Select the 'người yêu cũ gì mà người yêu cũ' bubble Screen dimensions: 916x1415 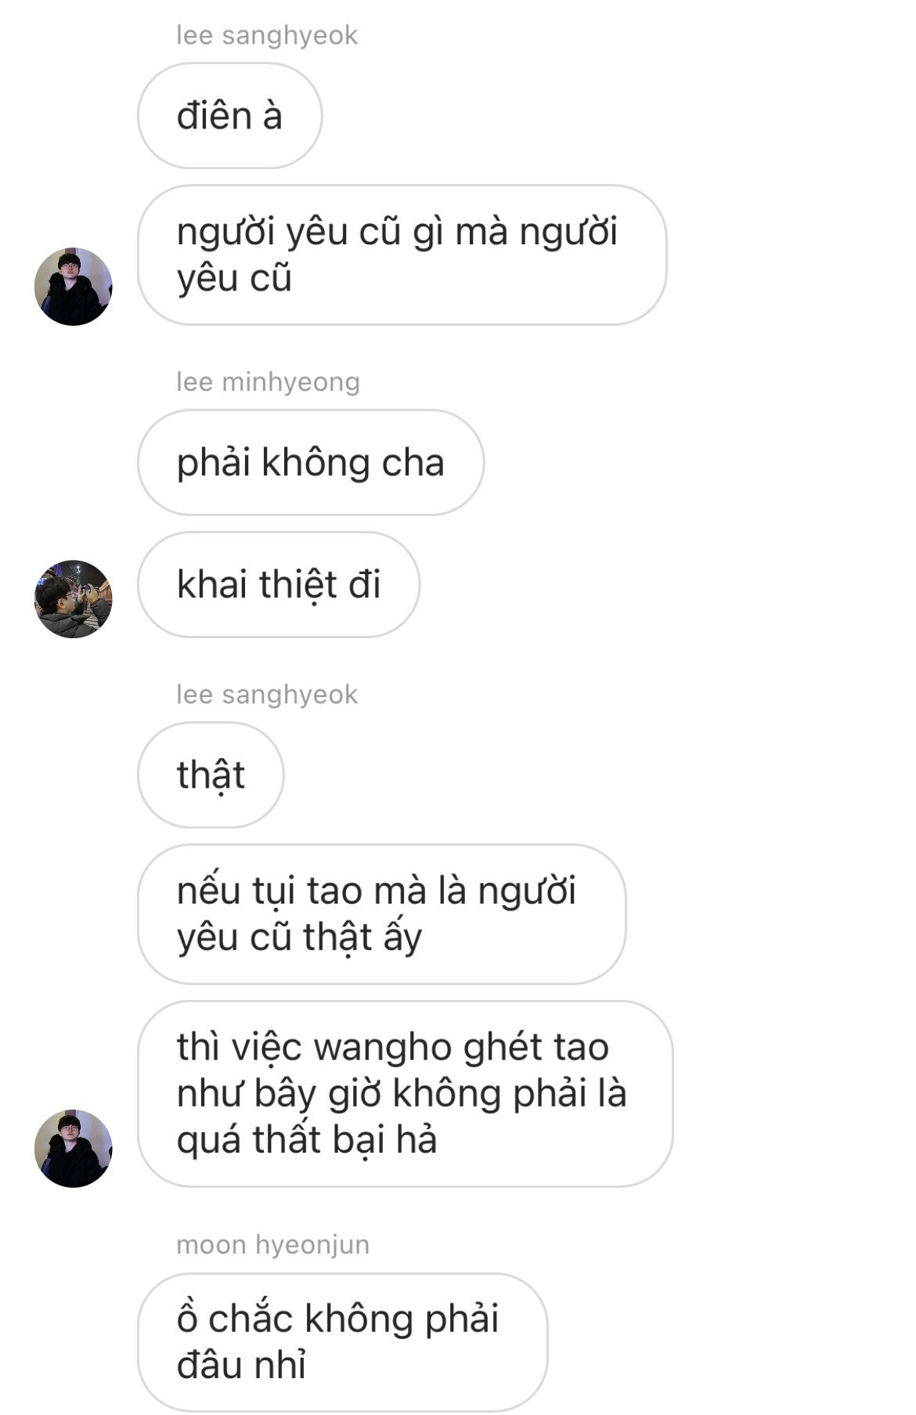pyautogui.click(x=402, y=254)
